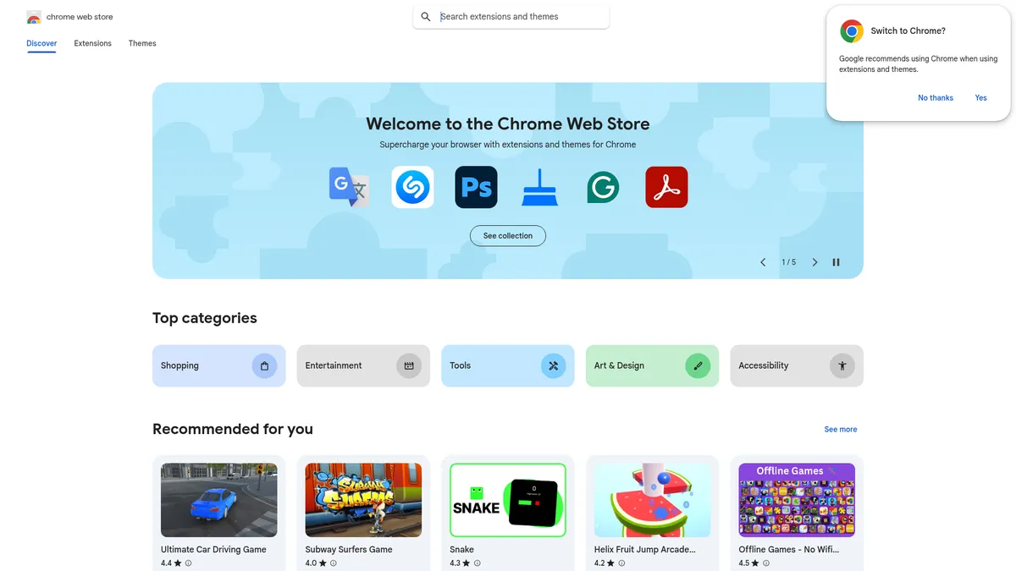Click info icon next to Subway Surfers rating
1016x571 pixels.
coord(333,563)
